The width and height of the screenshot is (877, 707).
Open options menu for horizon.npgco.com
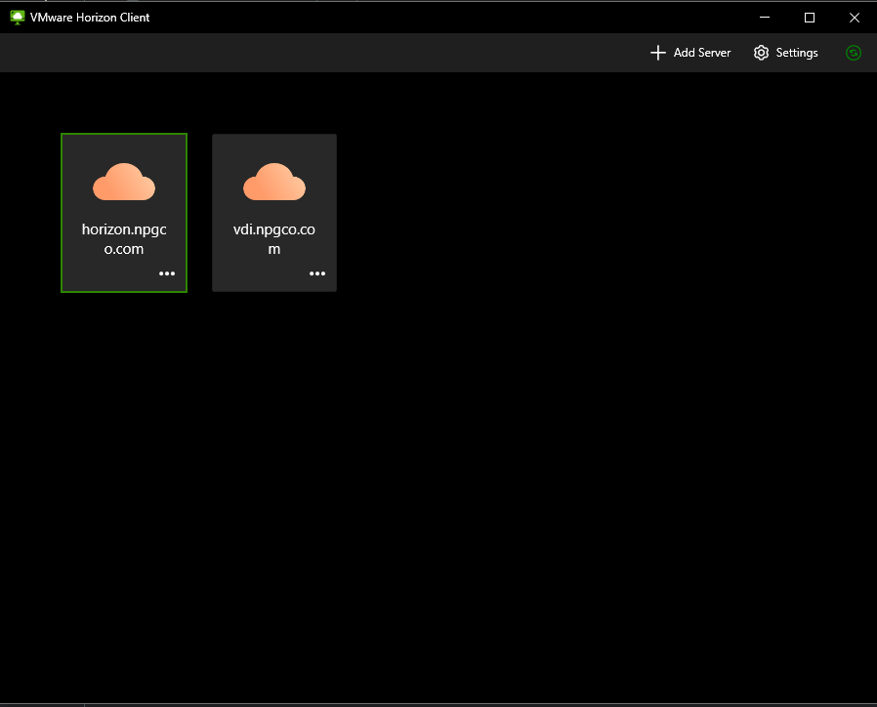click(x=167, y=273)
